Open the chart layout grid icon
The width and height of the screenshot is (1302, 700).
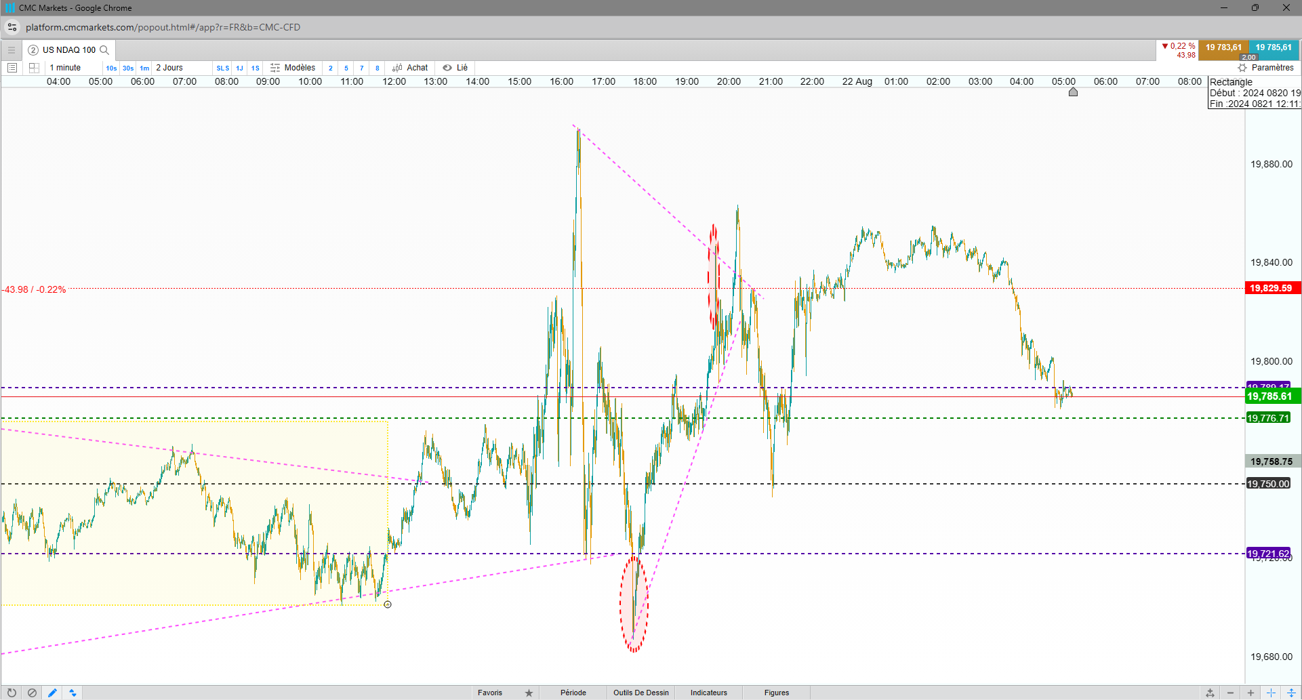click(x=34, y=68)
